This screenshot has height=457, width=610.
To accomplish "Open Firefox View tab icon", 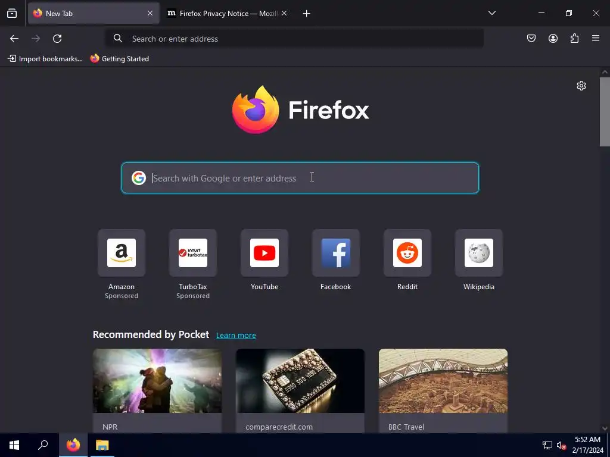I will coord(12,14).
